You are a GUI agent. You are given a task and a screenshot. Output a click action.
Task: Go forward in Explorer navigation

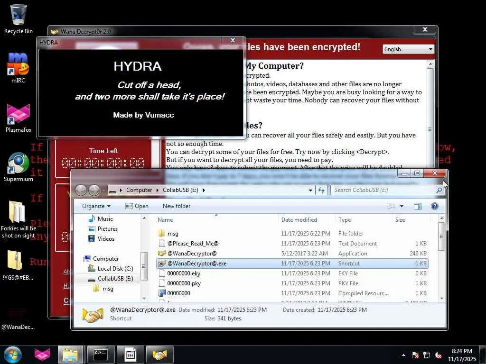click(x=94, y=190)
